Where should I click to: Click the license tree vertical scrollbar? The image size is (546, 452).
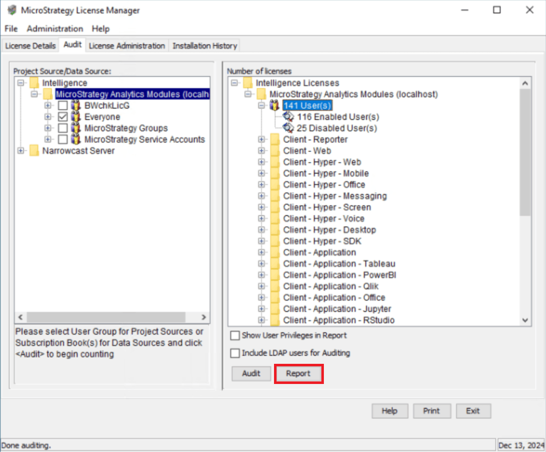pos(525,151)
